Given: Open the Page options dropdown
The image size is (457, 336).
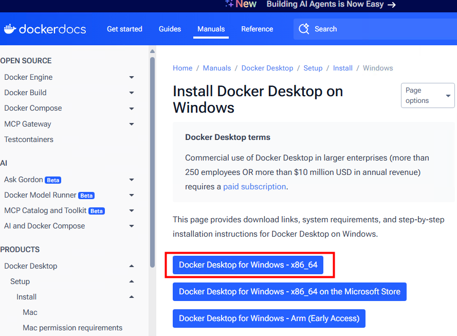Looking at the screenshot, I should point(428,95).
